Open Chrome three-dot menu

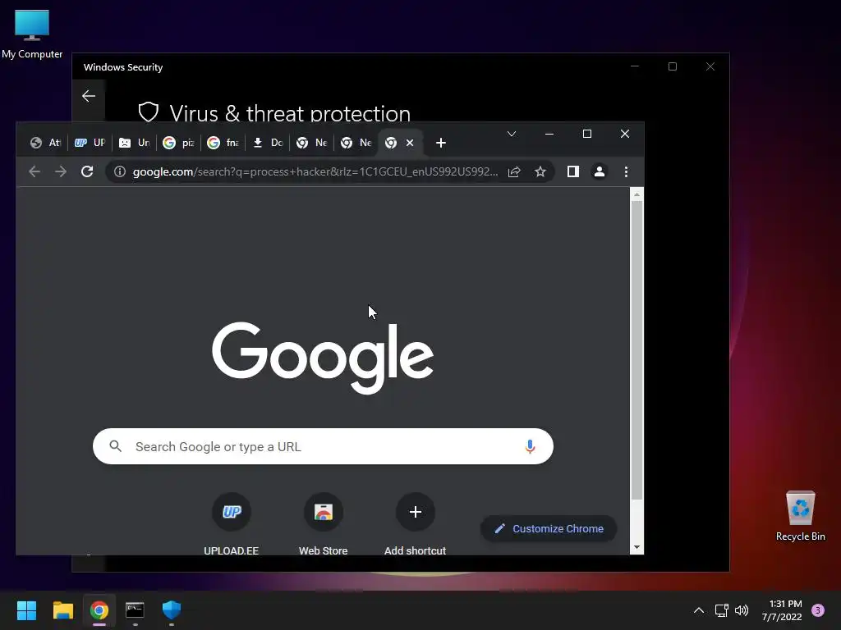626,171
